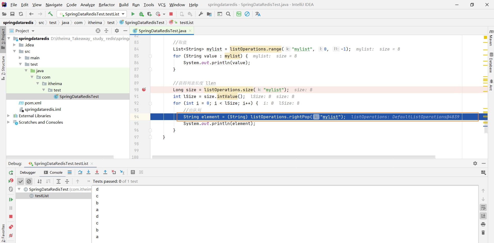This screenshot has height=243, width=494.
Task: Switch to the Console tab
Action: tap(53, 172)
